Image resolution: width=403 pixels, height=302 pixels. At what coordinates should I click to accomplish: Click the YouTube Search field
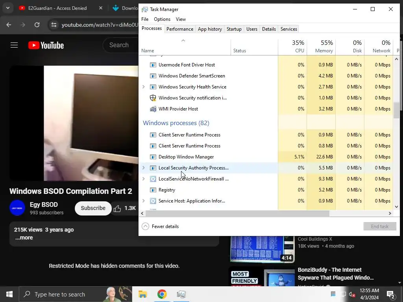pos(121,45)
